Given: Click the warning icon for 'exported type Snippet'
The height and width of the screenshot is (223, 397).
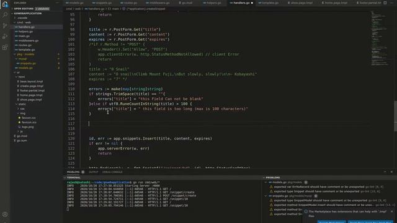Looking at the screenshot, I should [271, 191].
